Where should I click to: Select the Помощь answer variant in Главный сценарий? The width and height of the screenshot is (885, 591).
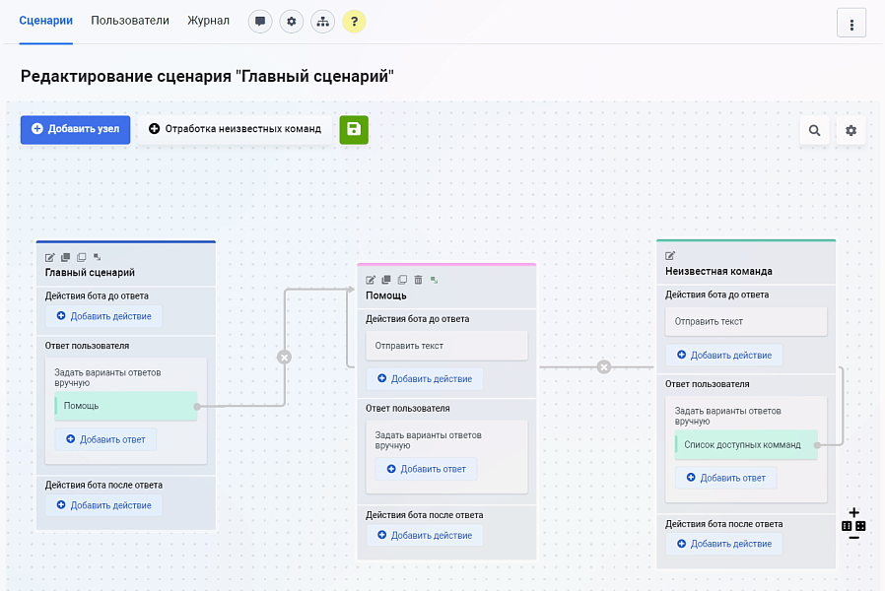tap(125, 406)
